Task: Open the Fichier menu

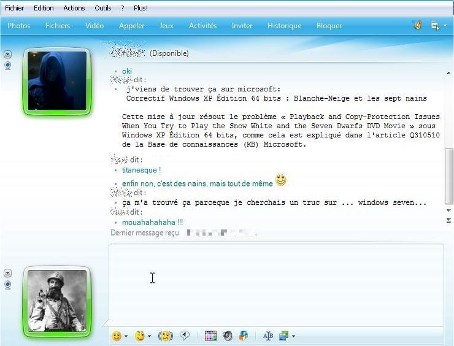Action: click(x=15, y=8)
